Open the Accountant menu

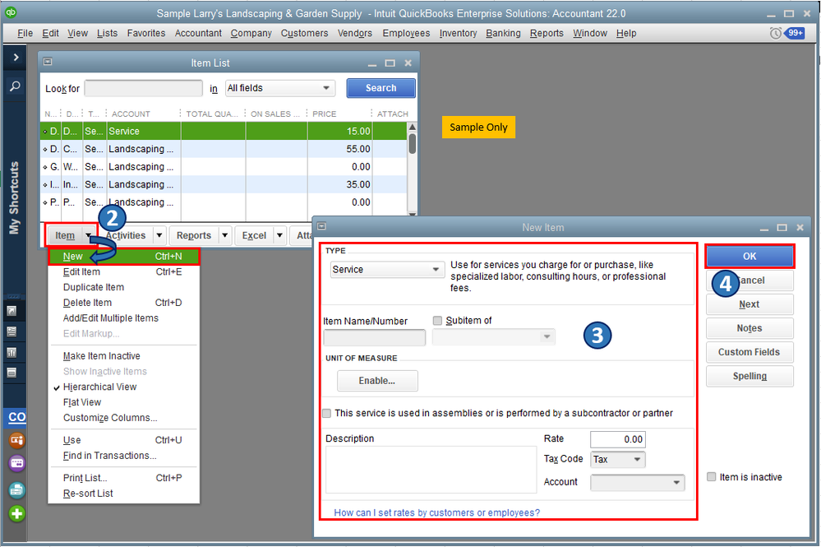click(x=198, y=33)
